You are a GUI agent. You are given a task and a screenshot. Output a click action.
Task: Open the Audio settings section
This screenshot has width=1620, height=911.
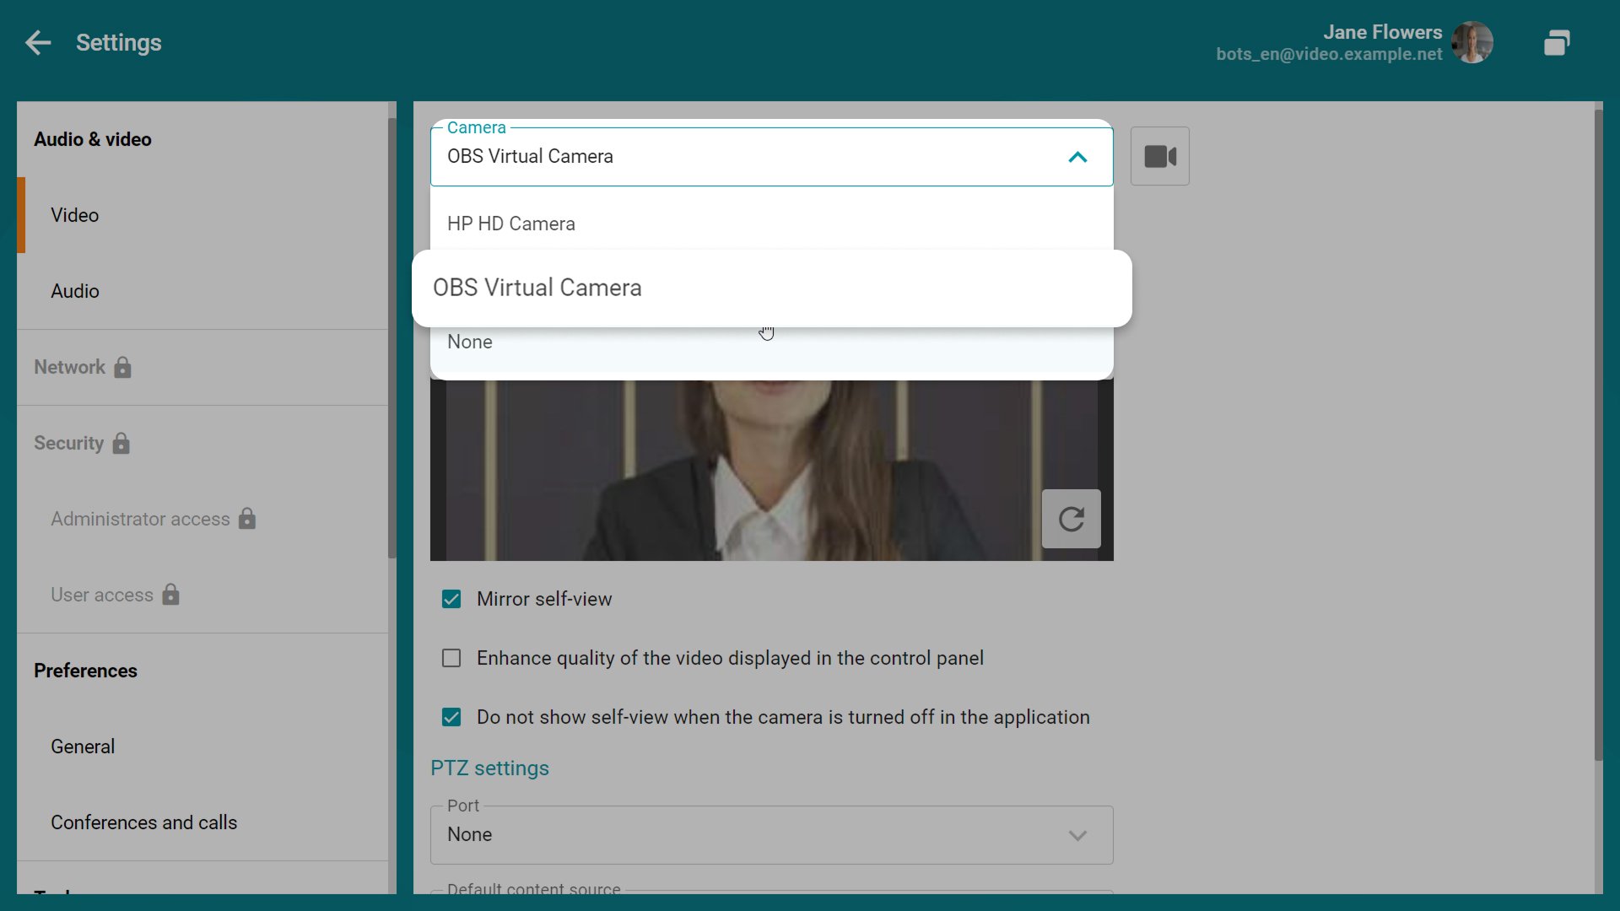202,291
